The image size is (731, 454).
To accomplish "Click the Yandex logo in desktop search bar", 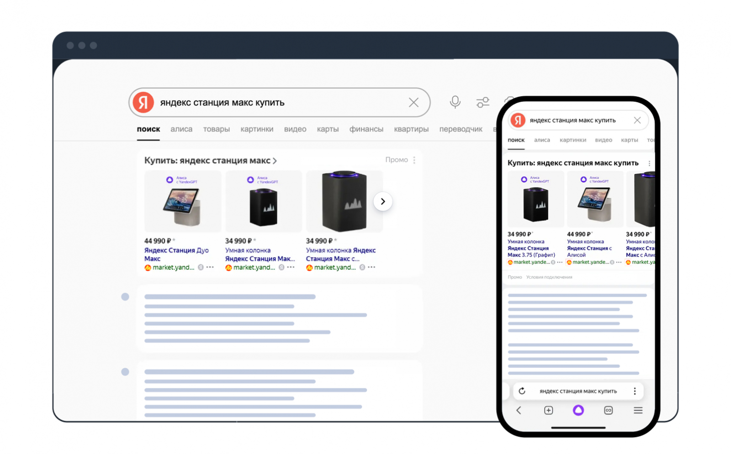I will coord(143,102).
